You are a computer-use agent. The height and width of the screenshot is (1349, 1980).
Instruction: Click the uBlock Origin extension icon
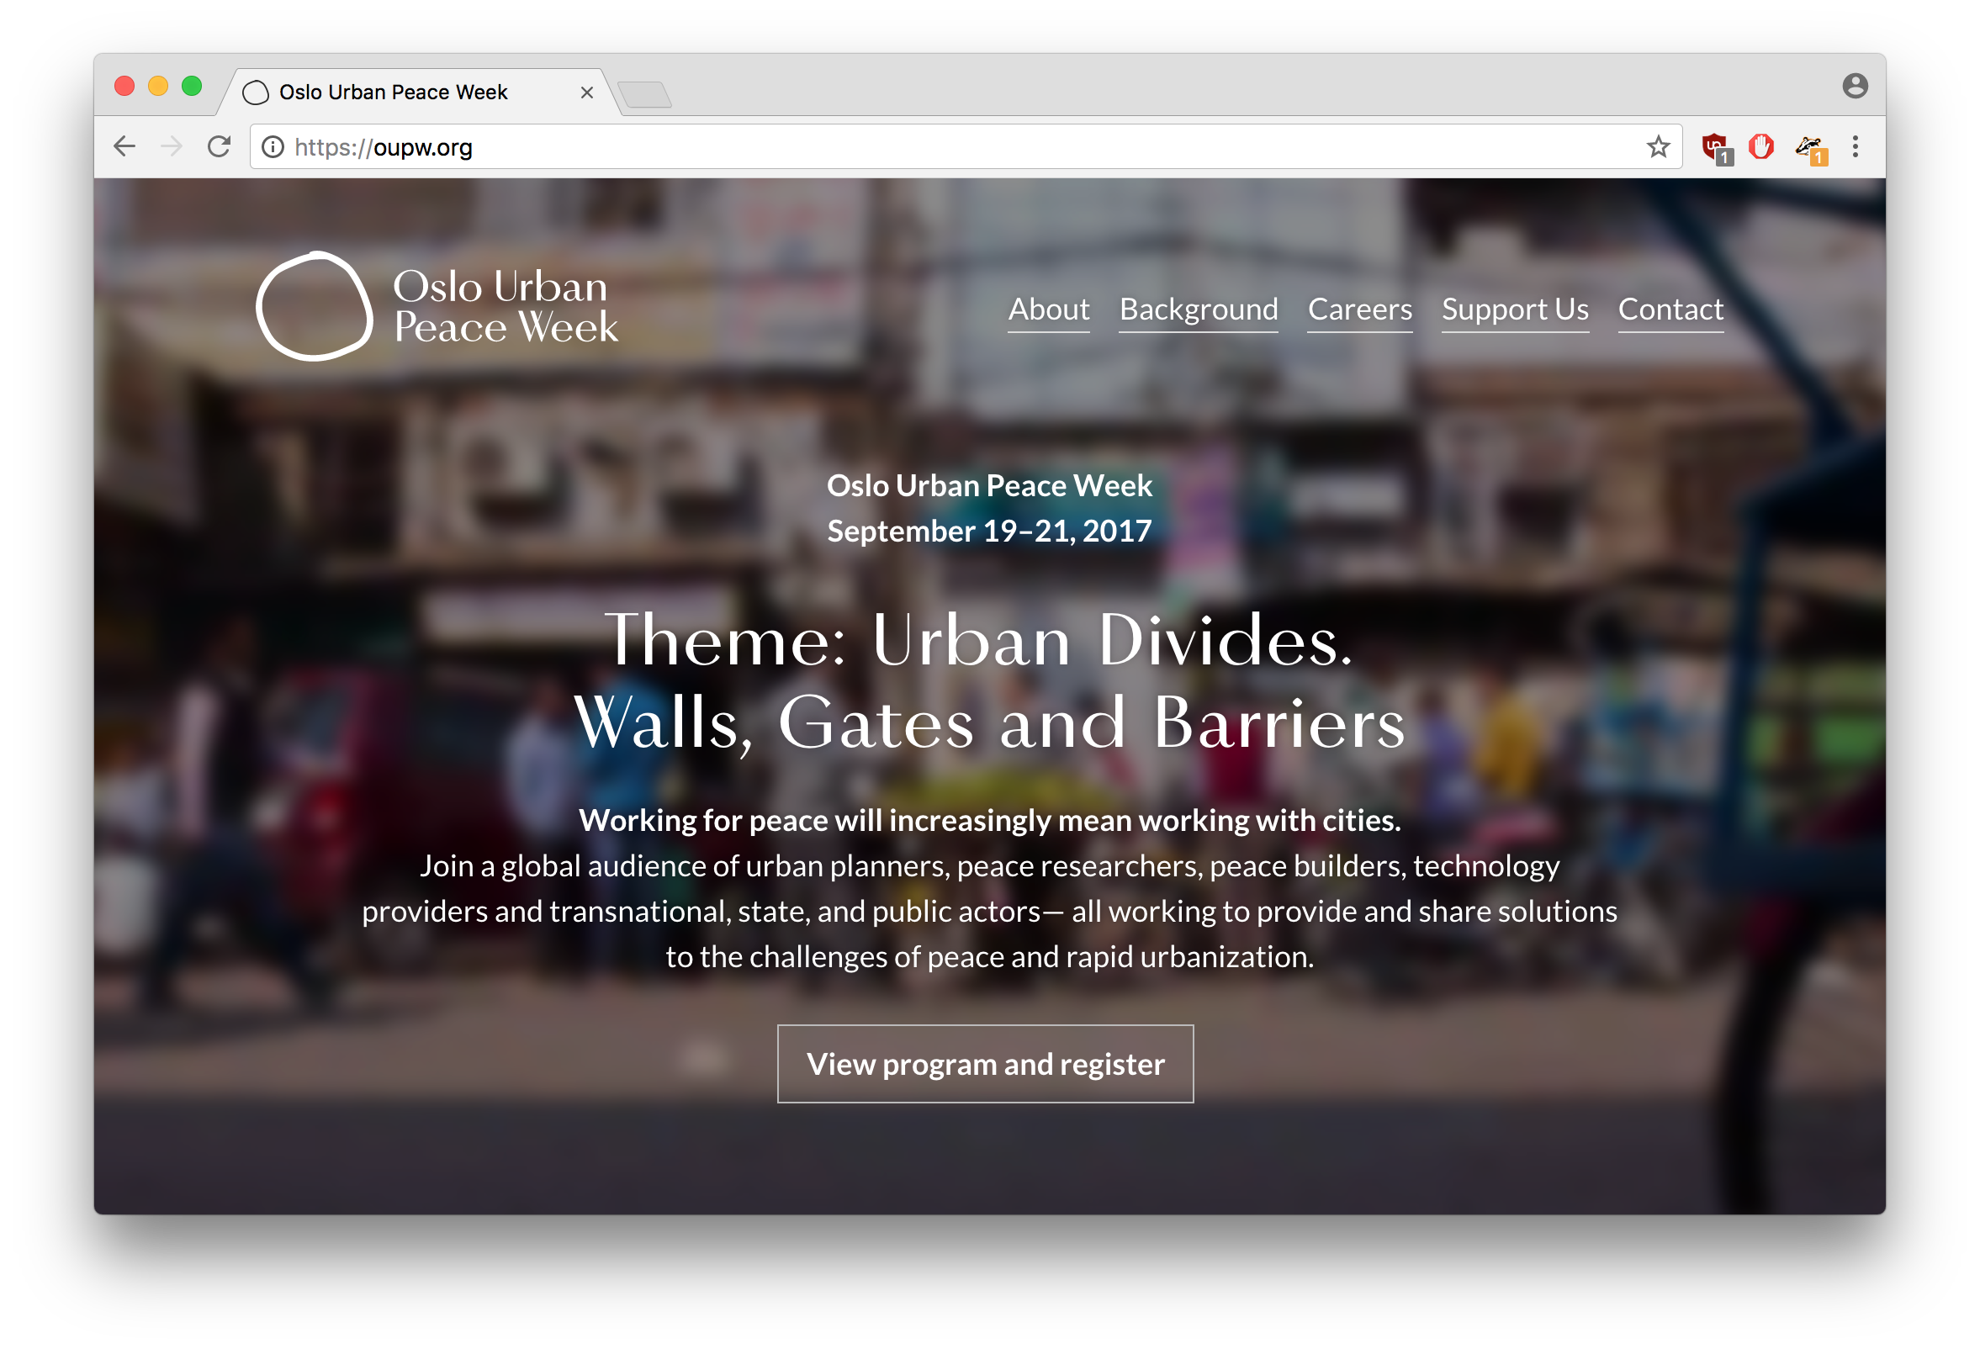pos(1714,147)
